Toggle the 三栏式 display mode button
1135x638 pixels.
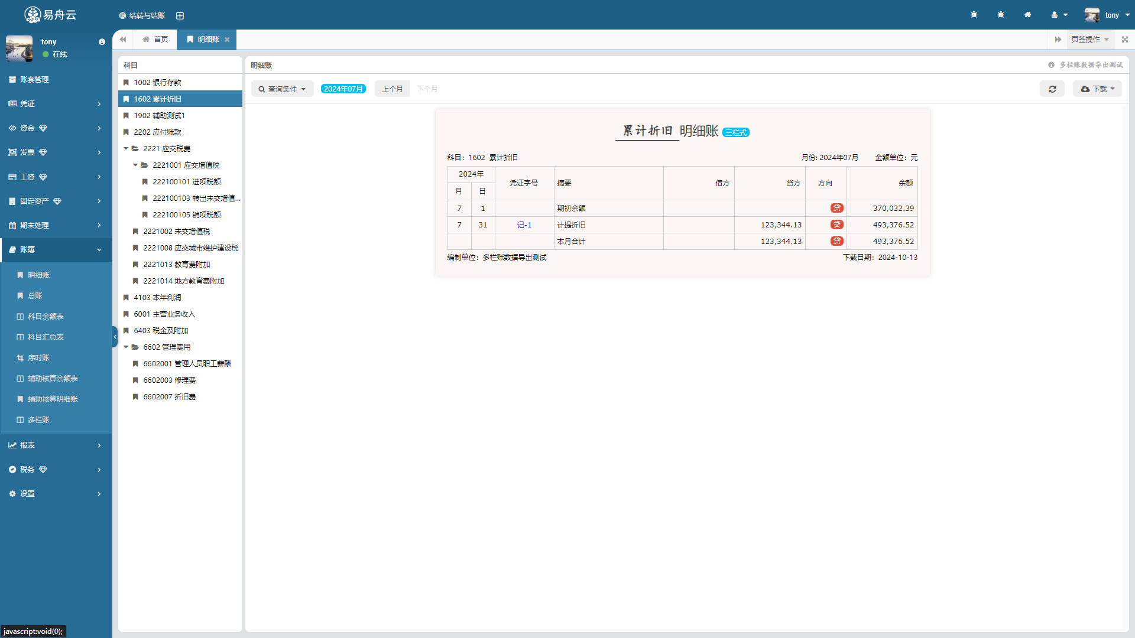(x=735, y=132)
